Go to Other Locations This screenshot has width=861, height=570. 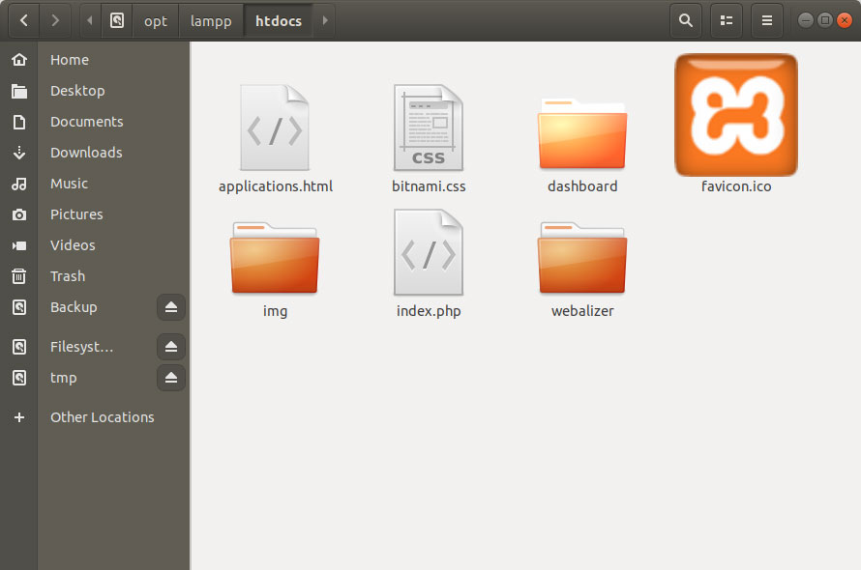[x=102, y=416]
